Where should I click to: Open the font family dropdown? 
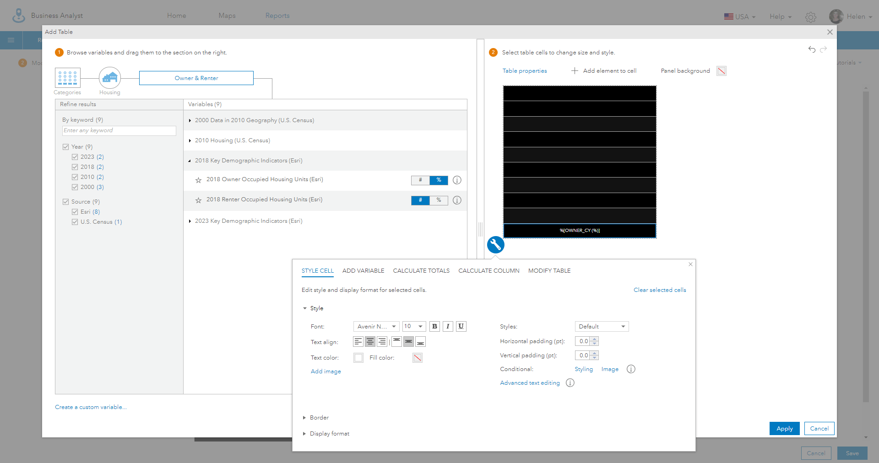click(x=376, y=326)
